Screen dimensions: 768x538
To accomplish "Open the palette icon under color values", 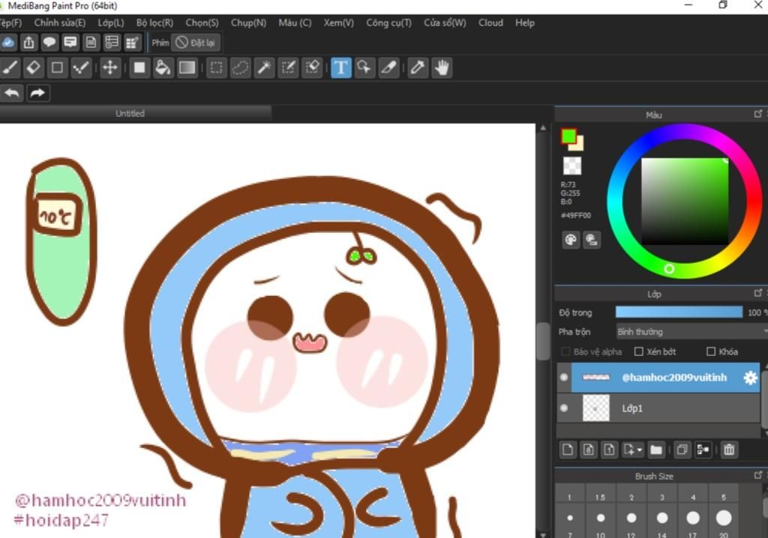I will (x=571, y=240).
